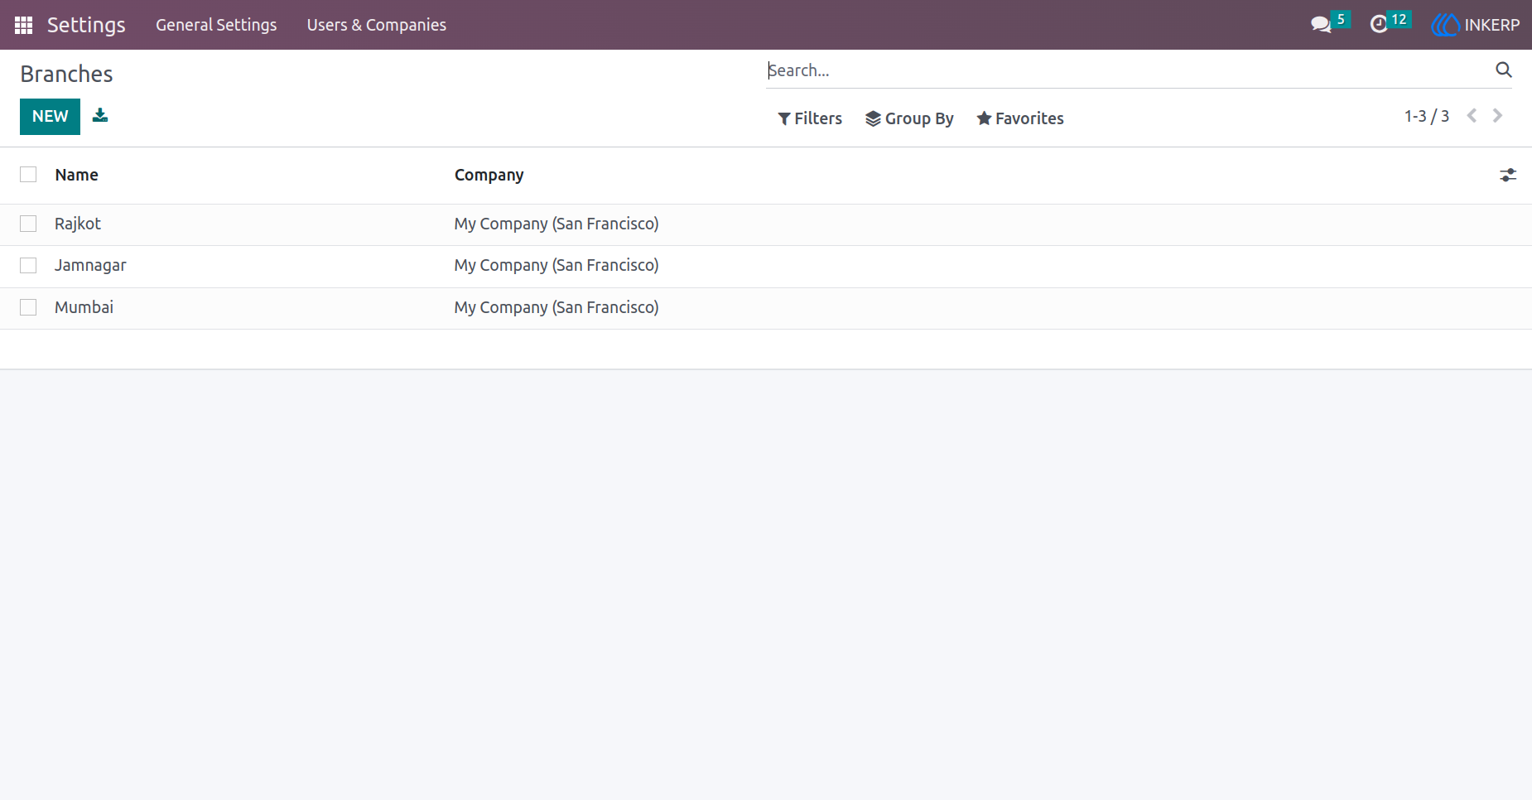Click the Settings app title
1532x800 pixels.
coord(86,25)
